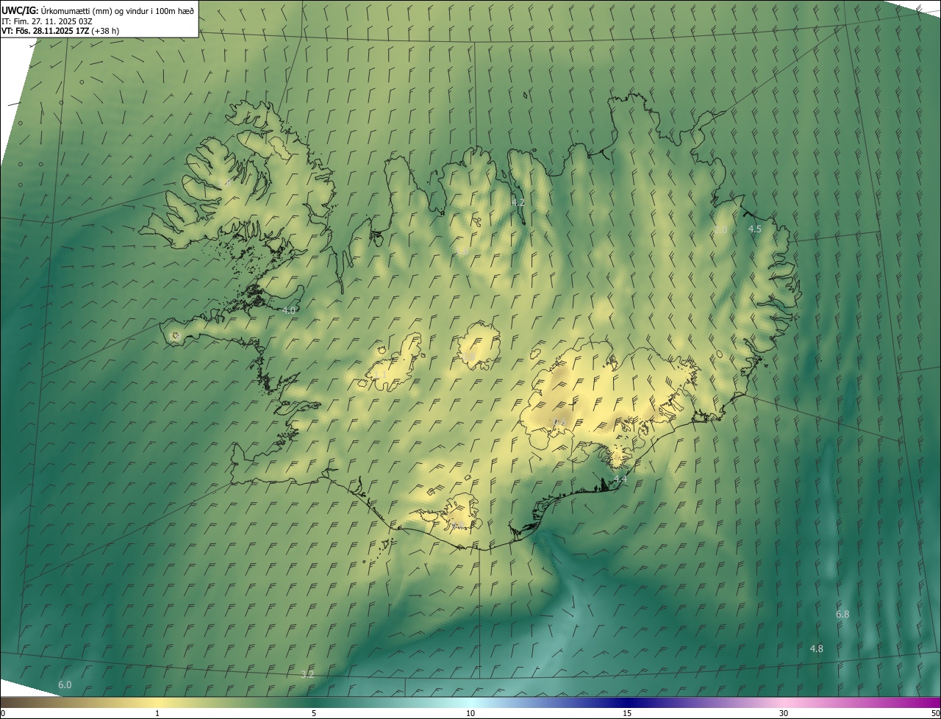941x719 pixels.
Task: Click the 10 tick label on the color bar
Action: pos(470,713)
